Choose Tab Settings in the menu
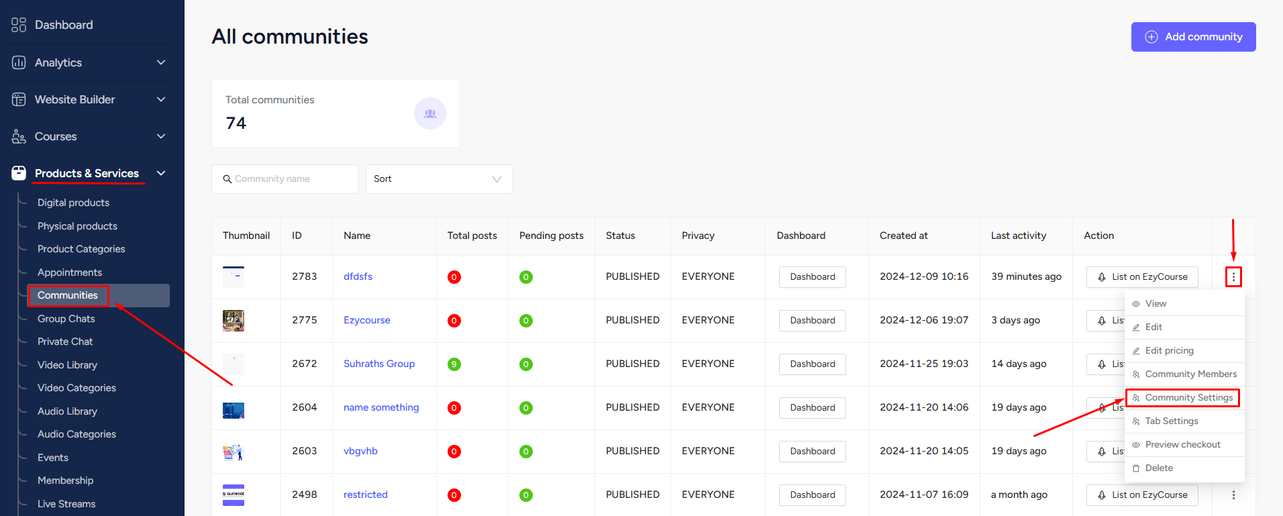The width and height of the screenshot is (1283, 516). click(x=1184, y=421)
